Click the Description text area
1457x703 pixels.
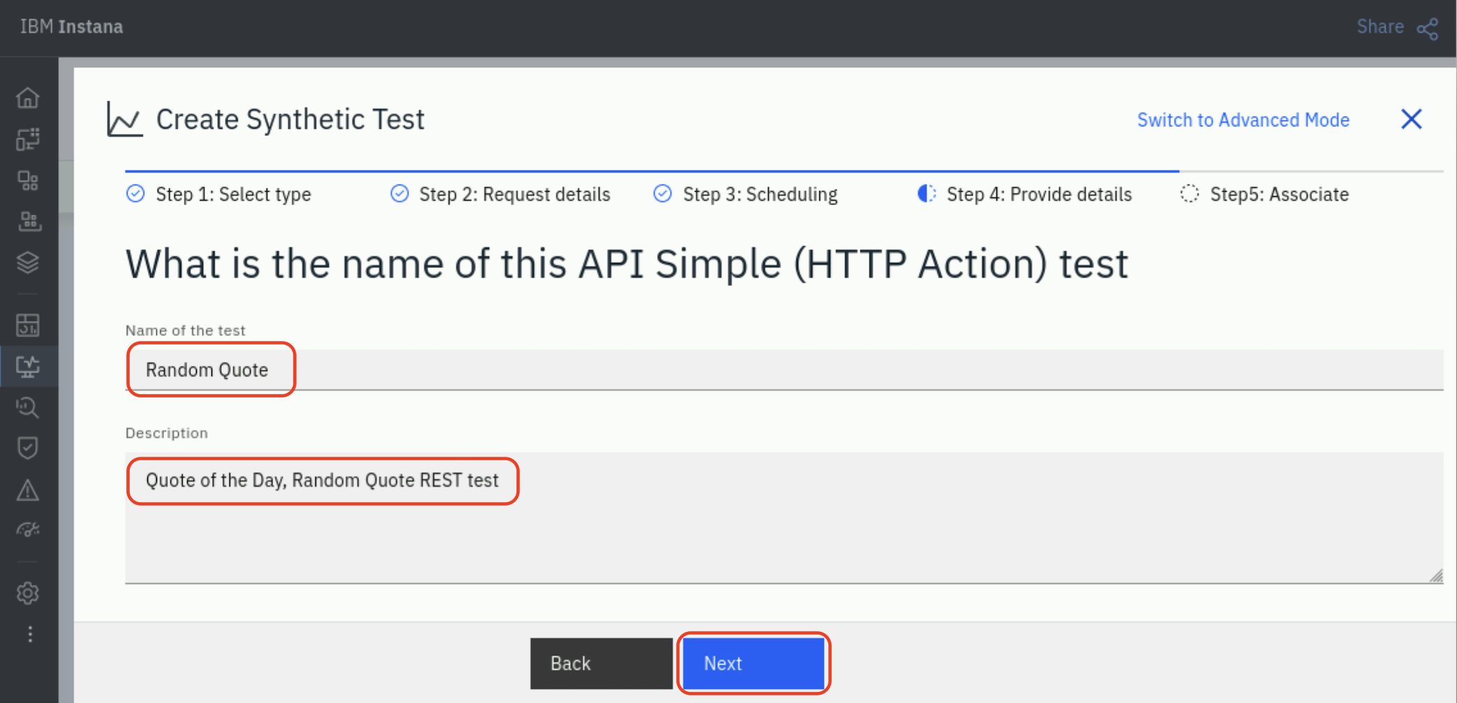tap(784, 517)
